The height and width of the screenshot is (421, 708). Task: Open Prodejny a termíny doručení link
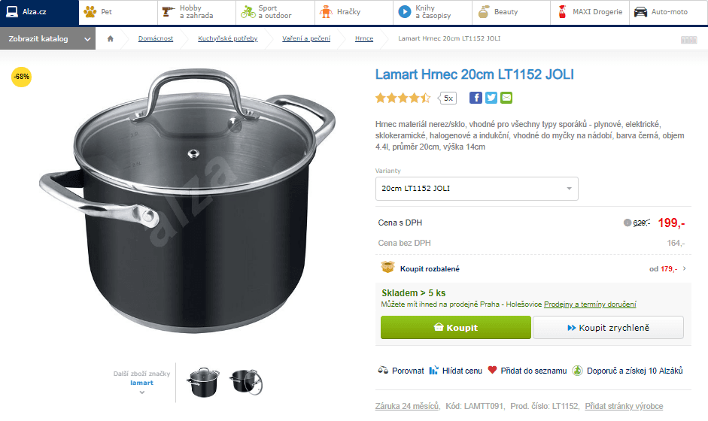coord(590,304)
